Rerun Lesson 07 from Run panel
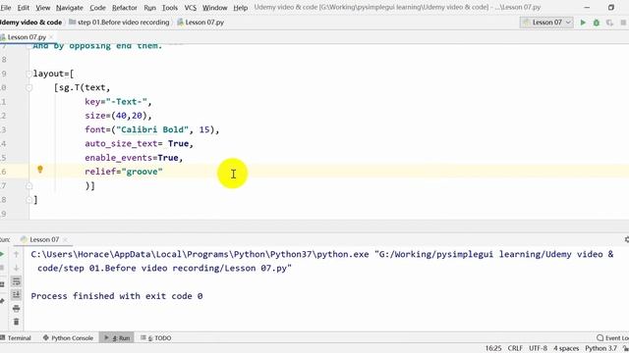 click(2, 254)
